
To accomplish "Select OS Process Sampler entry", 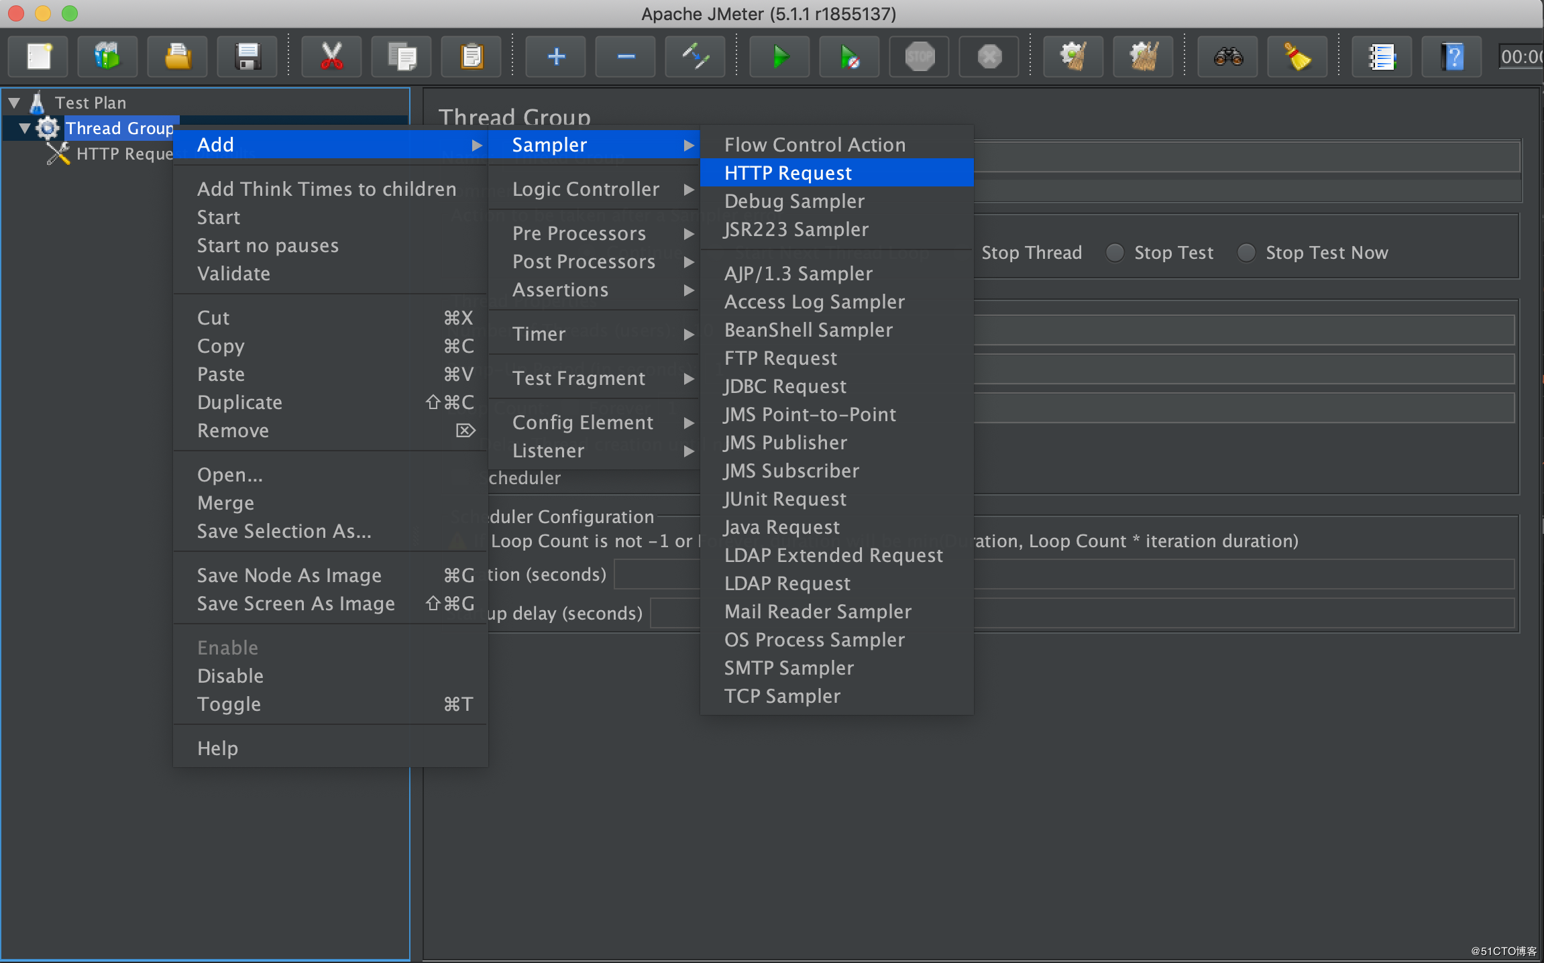I will pyautogui.click(x=836, y=640).
